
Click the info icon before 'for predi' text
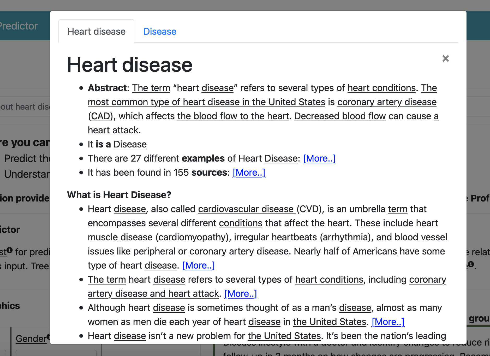tap(10, 250)
